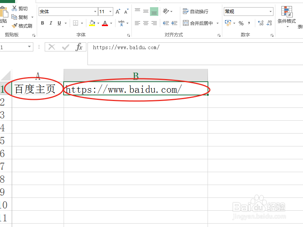Screen dimensions: 303x227
Task: Click the decrease indent icon
Action: pos(166,23)
